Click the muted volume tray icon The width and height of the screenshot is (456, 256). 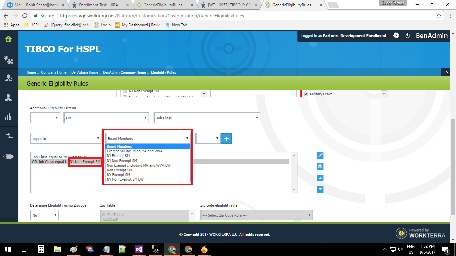401,249
